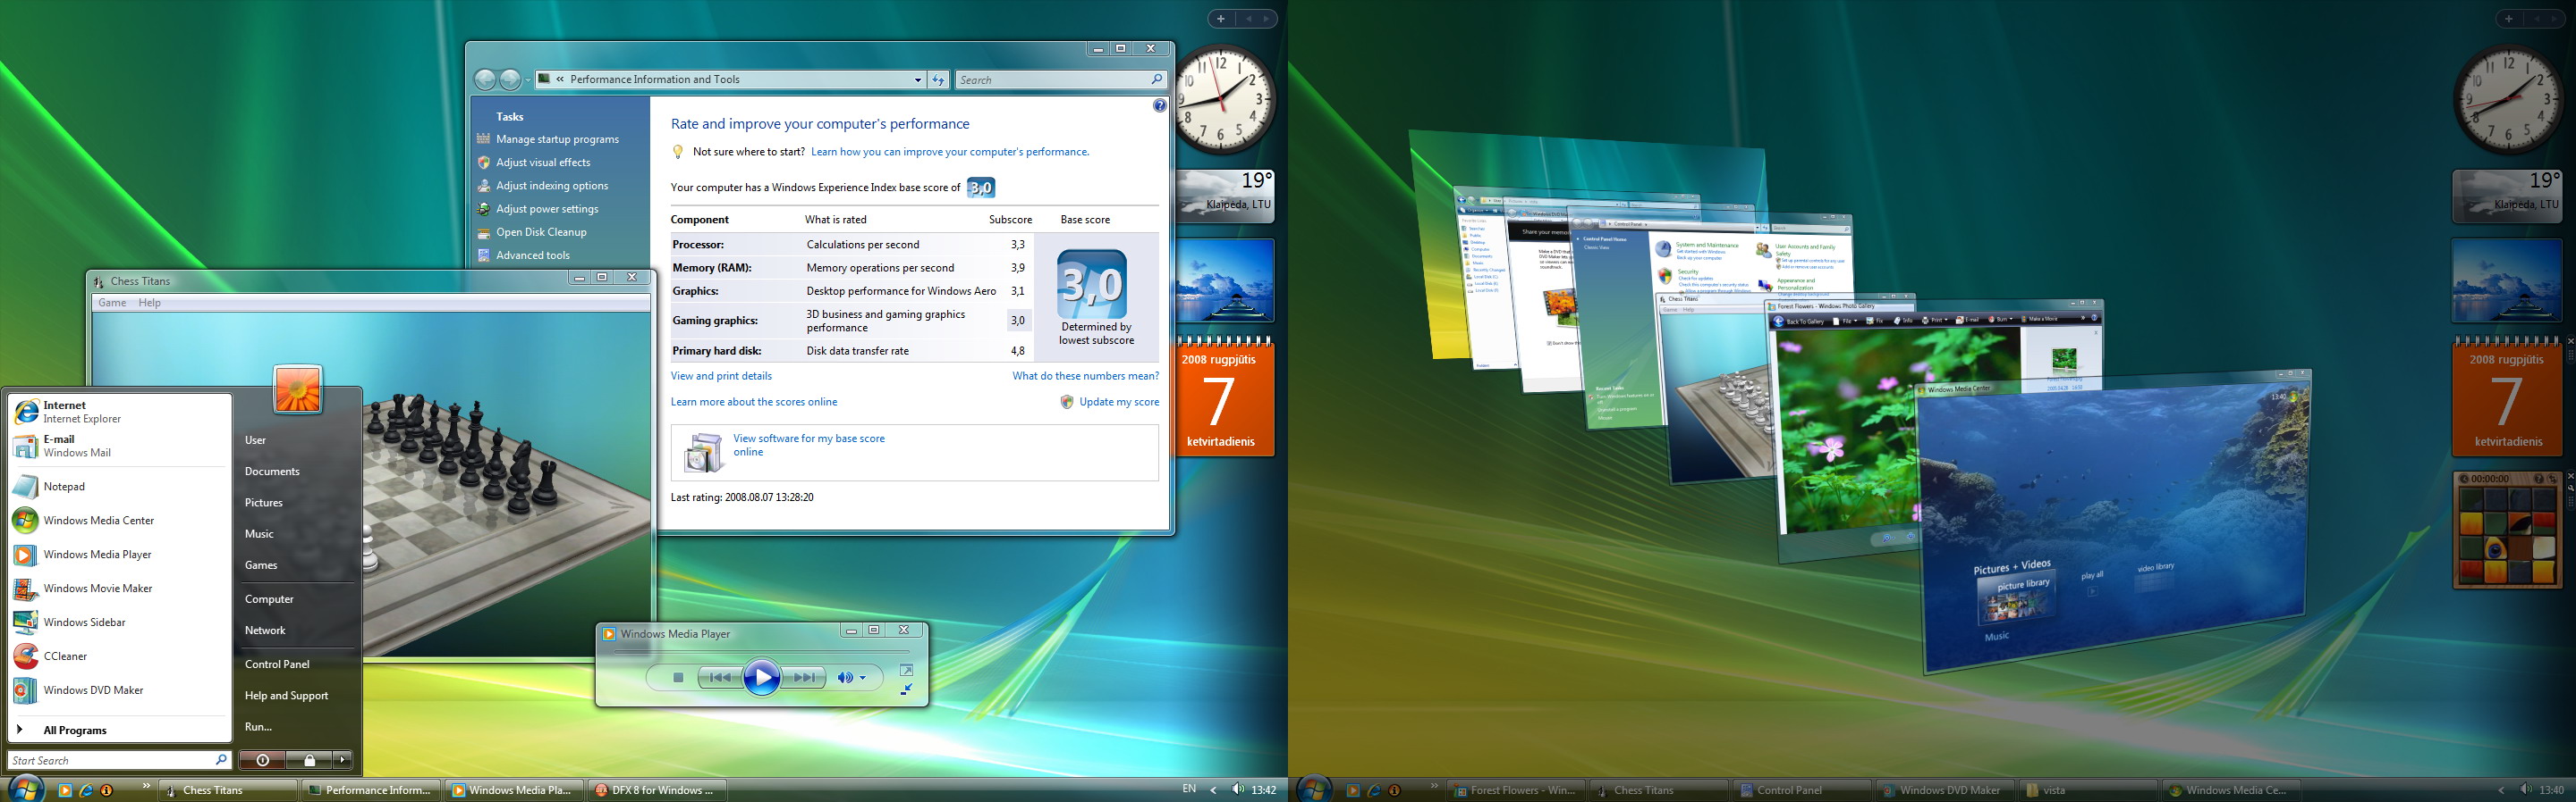Screen dimensions: 2576x802
Task: Click the power button in the Start menu
Action: pos(263,760)
